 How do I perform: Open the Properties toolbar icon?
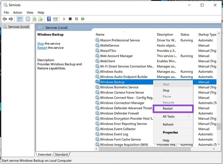coord(27,19)
